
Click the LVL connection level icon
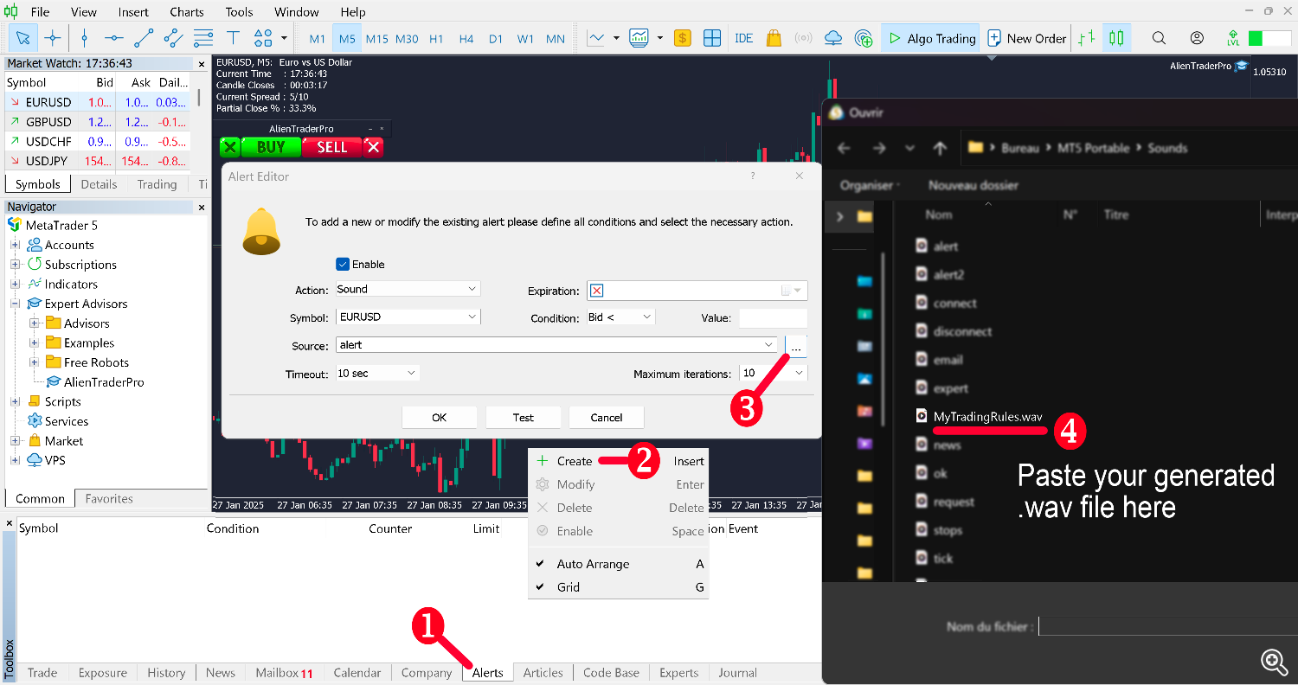click(x=1233, y=38)
